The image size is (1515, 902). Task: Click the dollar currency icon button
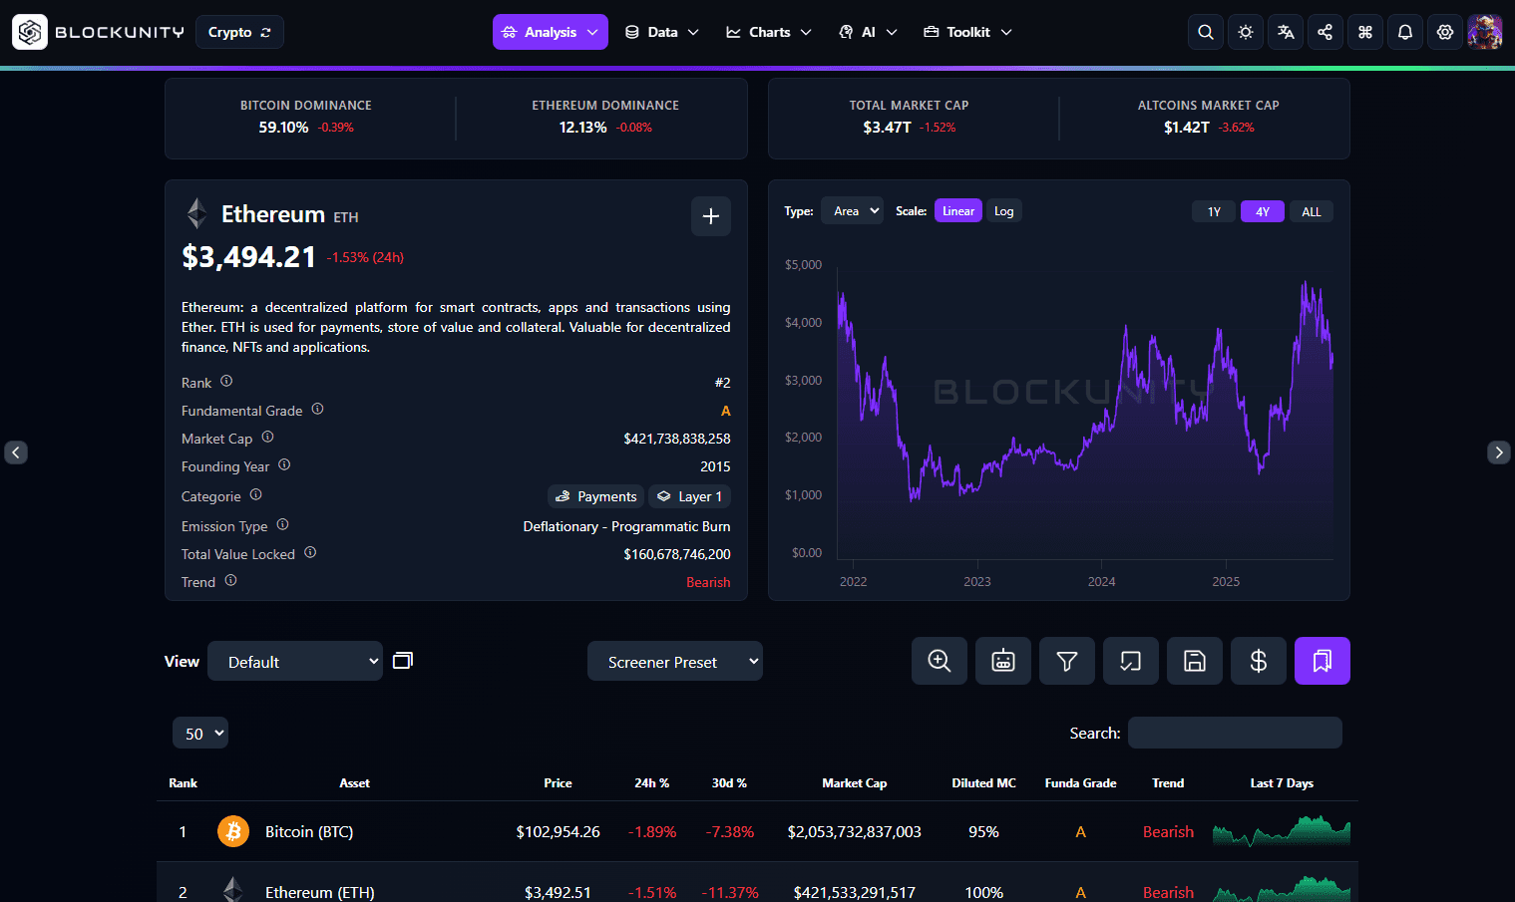click(1259, 661)
